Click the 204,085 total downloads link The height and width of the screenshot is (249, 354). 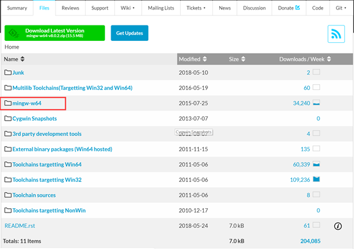pos(310,241)
